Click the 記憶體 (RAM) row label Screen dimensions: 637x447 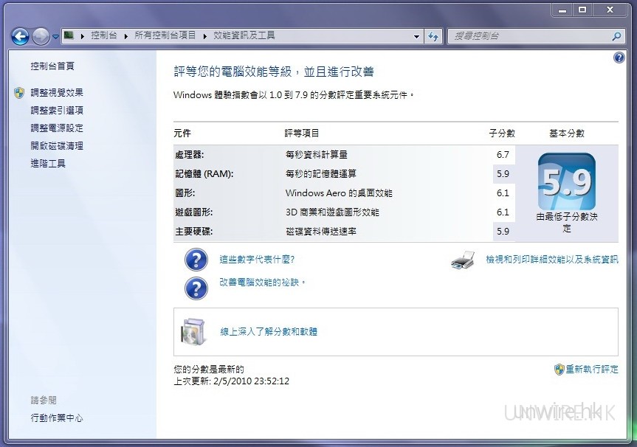pyautogui.click(x=204, y=174)
